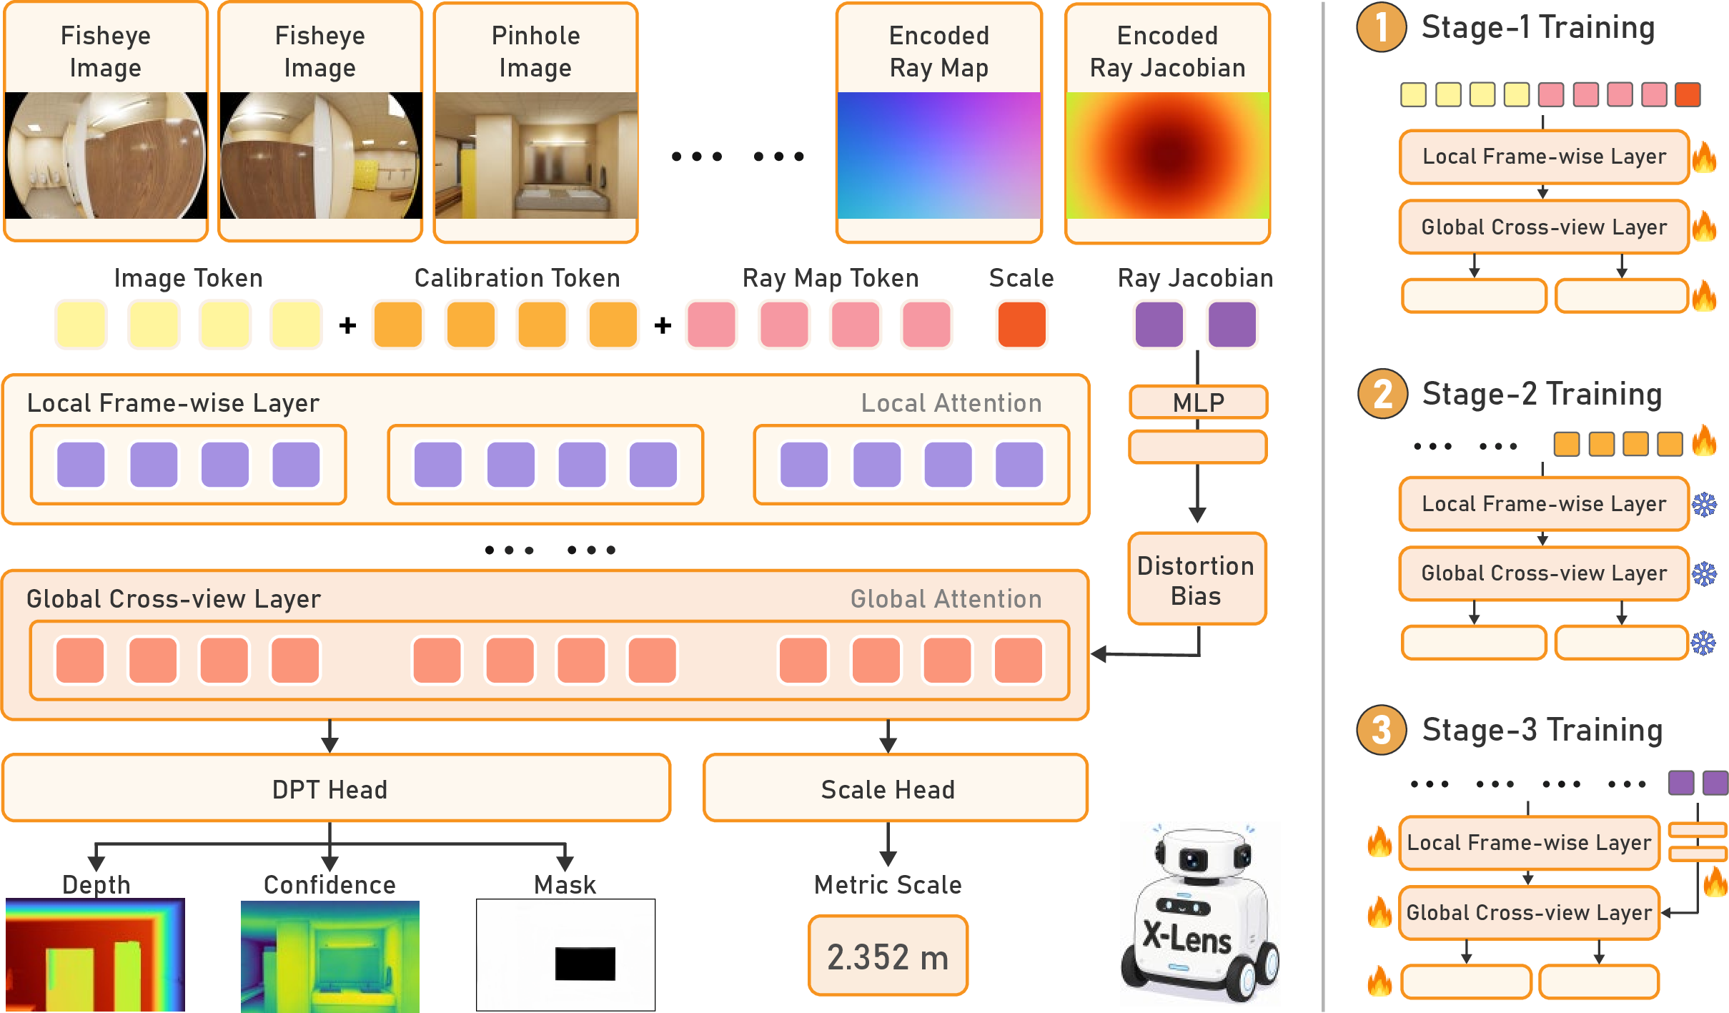
Task: Click fire icon below Stage-3 small MLP boxes
Action: pyautogui.click(x=1715, y=881)
